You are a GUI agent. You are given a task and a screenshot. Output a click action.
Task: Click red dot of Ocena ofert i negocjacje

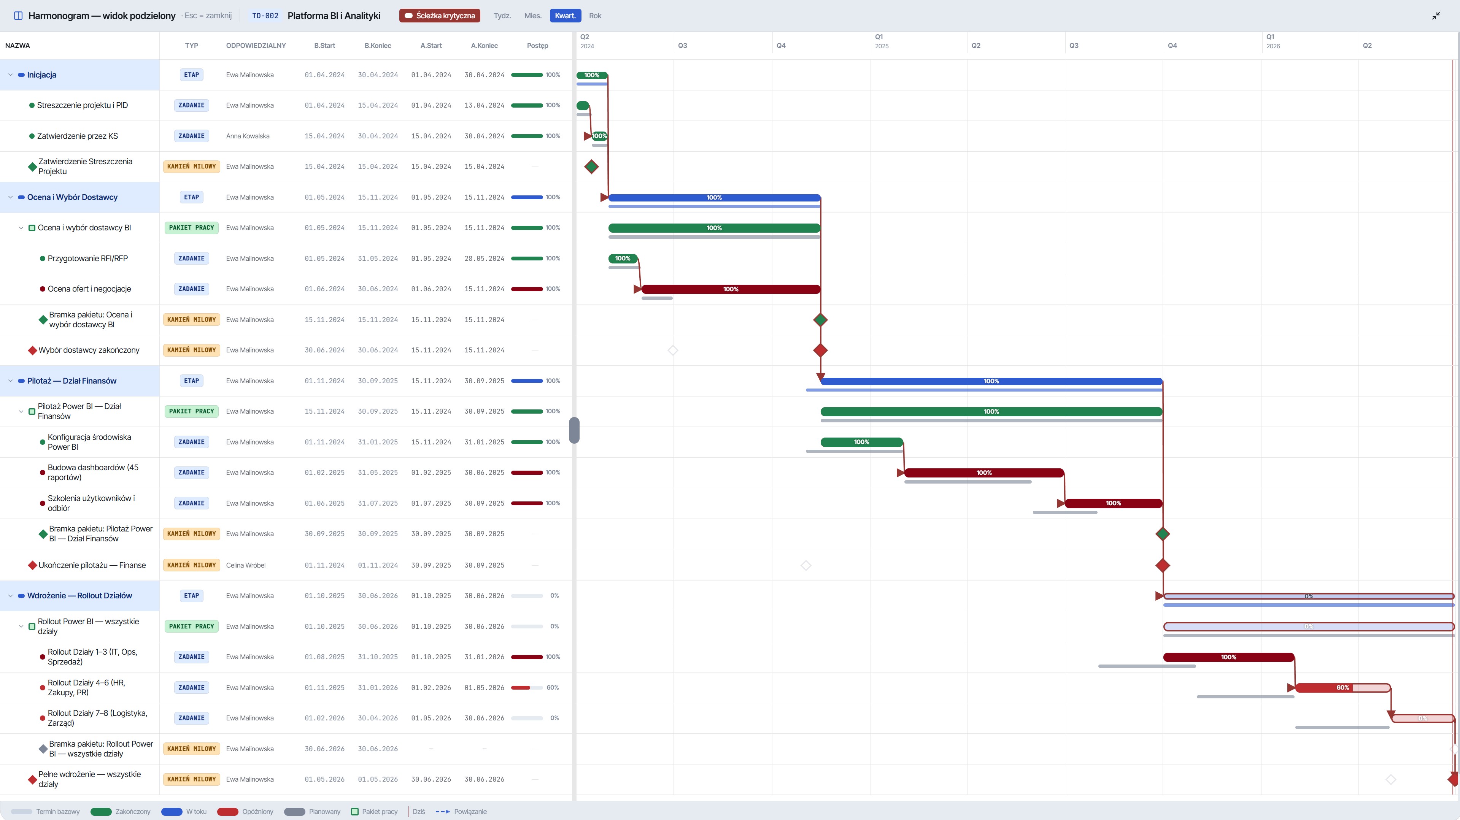[43, 289]
